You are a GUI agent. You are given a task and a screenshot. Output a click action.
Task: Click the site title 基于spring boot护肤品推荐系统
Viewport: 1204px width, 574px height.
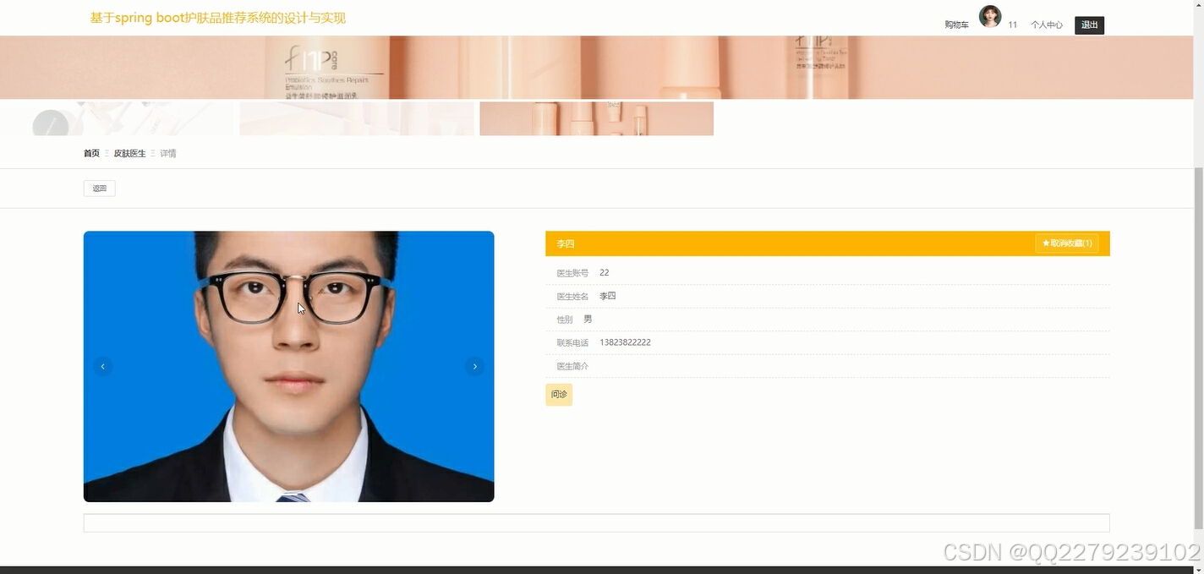tap(216, 17)
